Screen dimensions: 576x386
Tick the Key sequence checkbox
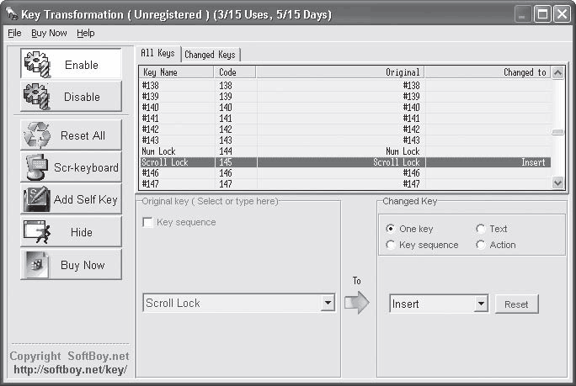147,222
